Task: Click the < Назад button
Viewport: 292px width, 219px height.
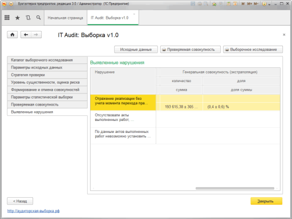Action: [20, 201]
